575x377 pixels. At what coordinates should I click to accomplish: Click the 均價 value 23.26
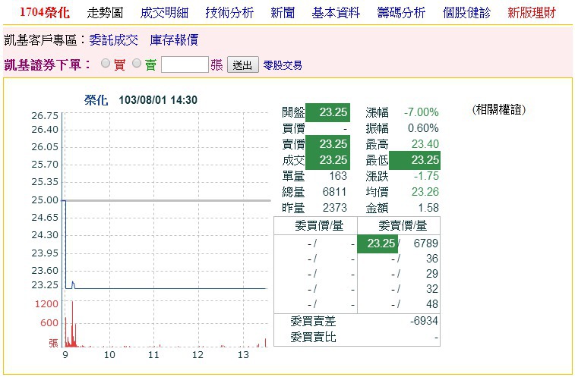click(425, 192)
